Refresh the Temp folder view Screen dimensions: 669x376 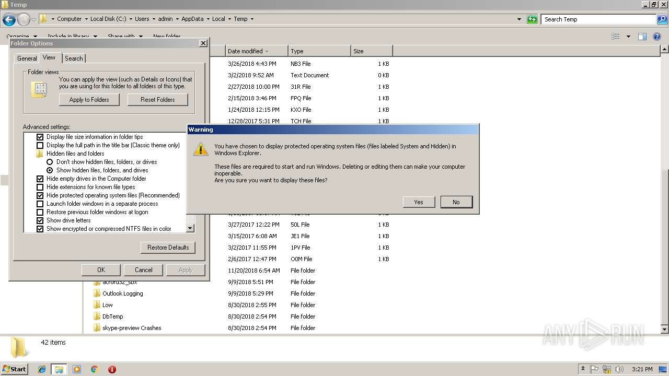tap(532, 19)
